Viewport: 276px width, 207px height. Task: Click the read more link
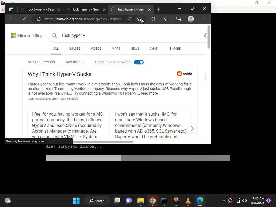coord(149,94)
